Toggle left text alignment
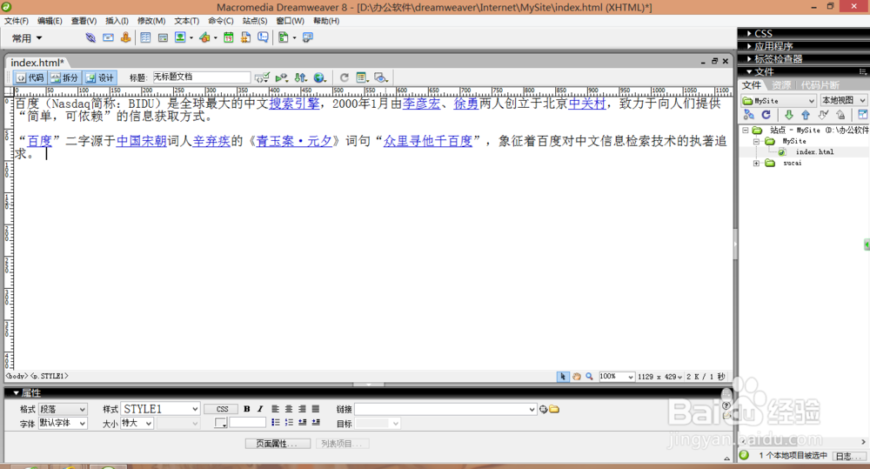The image size is (870, 469). pos(275,409)
